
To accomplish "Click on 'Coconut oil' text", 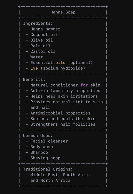I will (44, 35).
